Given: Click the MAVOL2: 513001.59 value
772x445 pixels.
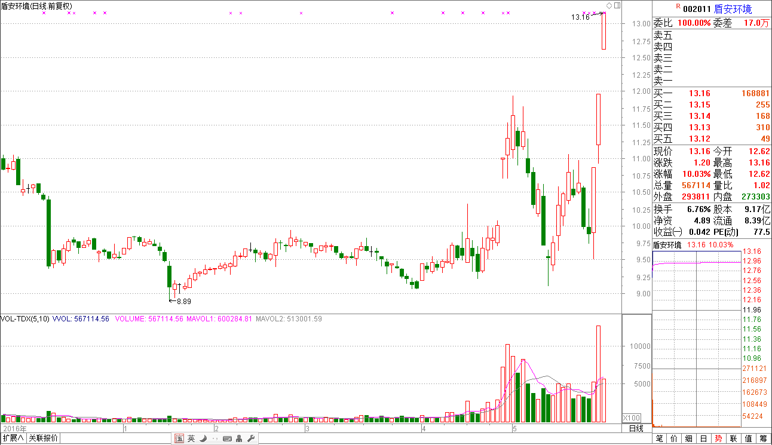Looking at the screenshot, I should tap(289, 319).
